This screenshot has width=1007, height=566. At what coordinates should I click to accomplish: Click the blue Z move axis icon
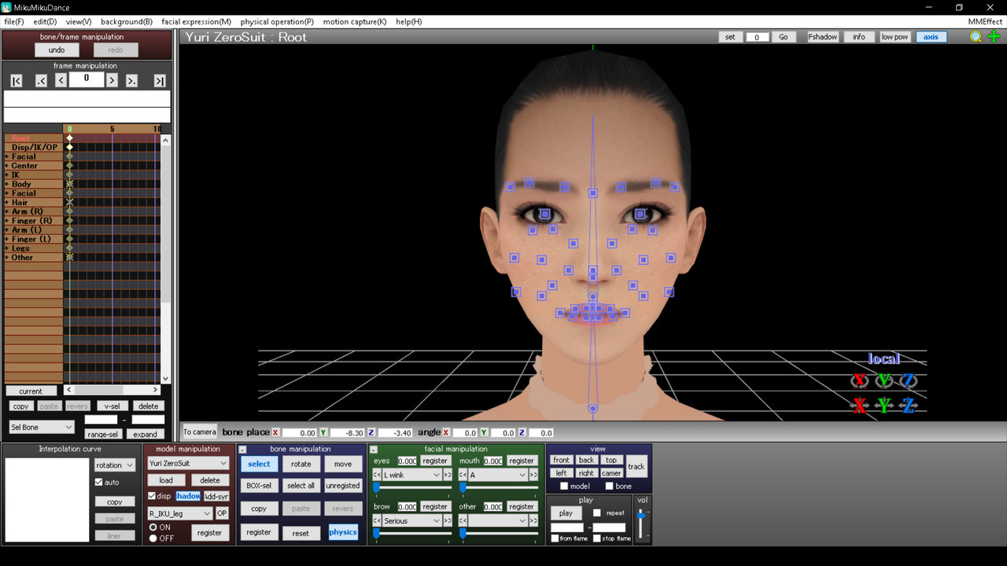click(909, 406)
